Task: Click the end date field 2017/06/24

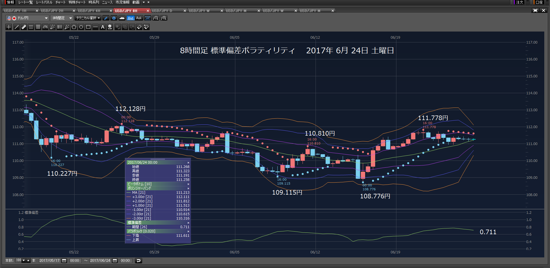Action: pyautogui.click(x=100, y=261)
